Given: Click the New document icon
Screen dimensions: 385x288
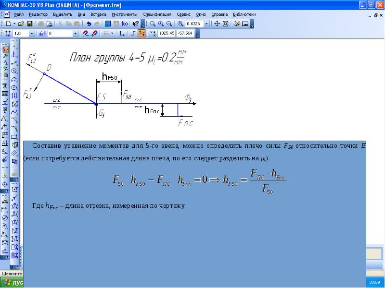Looking at the screenshot, I should point(9,24).
